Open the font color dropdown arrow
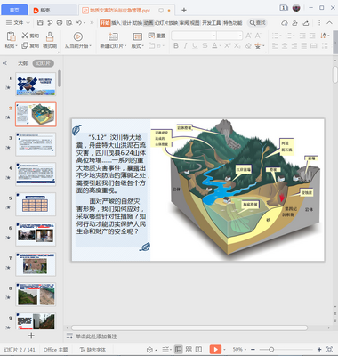338x356 pixels. [220, 45]
